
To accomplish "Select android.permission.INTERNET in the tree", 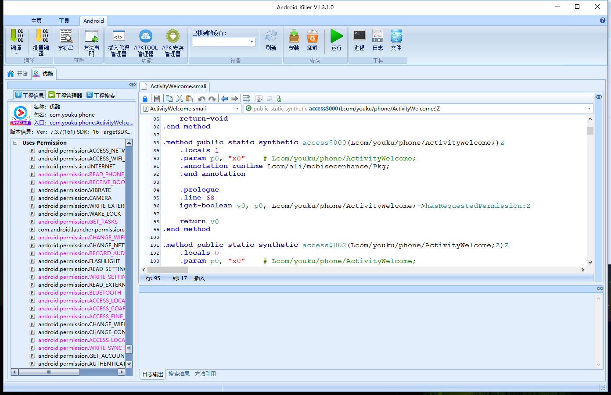I will click(77, 167).
